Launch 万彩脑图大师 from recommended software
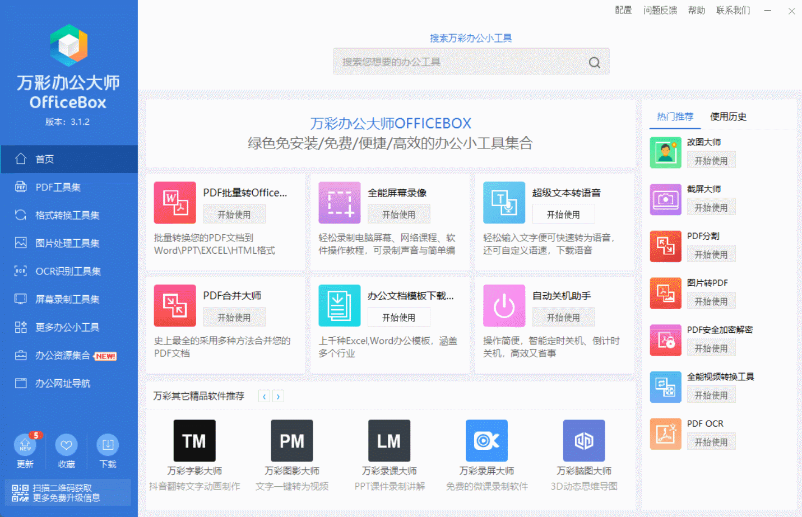Image resolution: width=802 pixels, height=517 pixels. (584, 440)
